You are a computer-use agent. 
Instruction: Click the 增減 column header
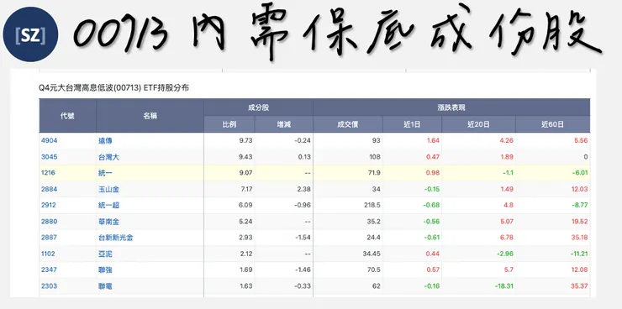coord(283,124)
